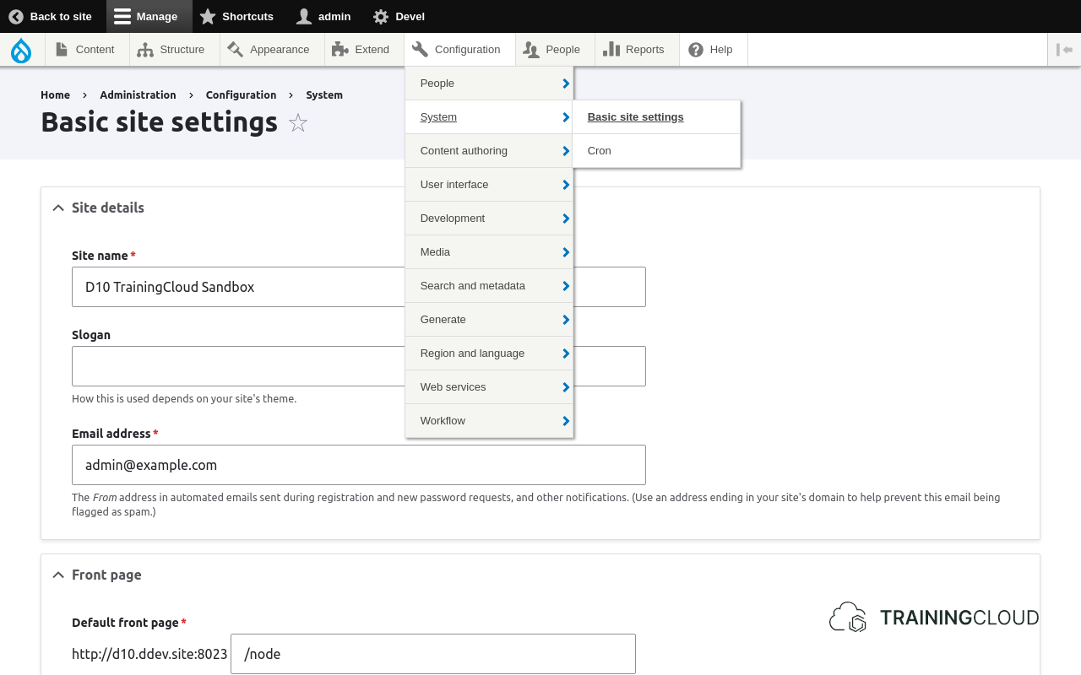The image size is (1081, 675).
Task: Go to Configuration breadcrumb link
Action: 241,94
